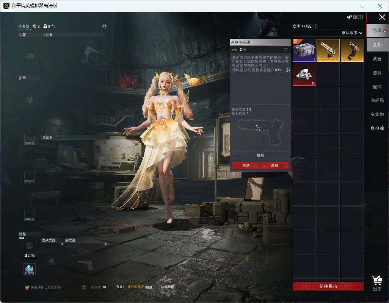The image size is (389, 303).
Task: Click the 镶嵌次数:3/3 text
Action: coord(242,109)
